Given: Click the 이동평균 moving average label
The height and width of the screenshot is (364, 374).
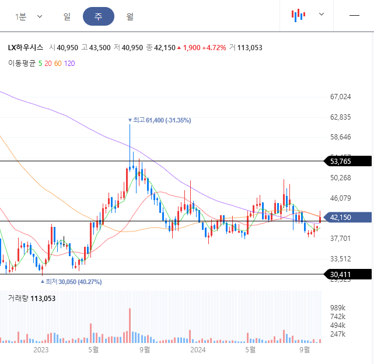Looking at the screenshot, I should (x=22, y=64).
